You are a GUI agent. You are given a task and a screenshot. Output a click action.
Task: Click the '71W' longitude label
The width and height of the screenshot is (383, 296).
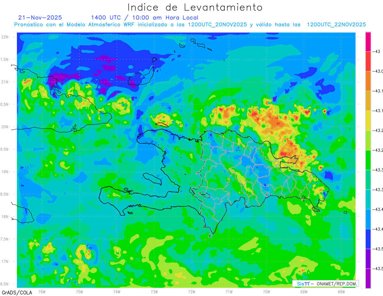(229, 292)
